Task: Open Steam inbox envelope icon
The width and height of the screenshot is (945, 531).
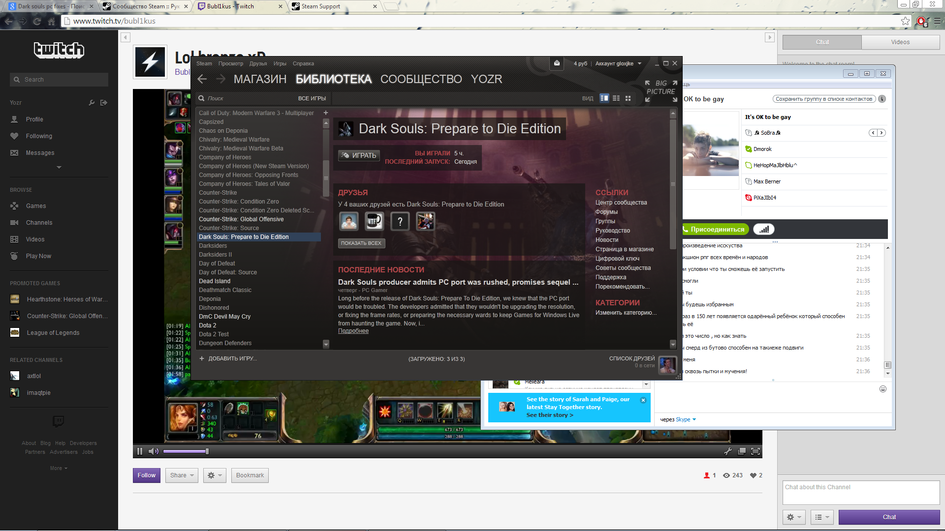Action: click(x=557, y=63)
